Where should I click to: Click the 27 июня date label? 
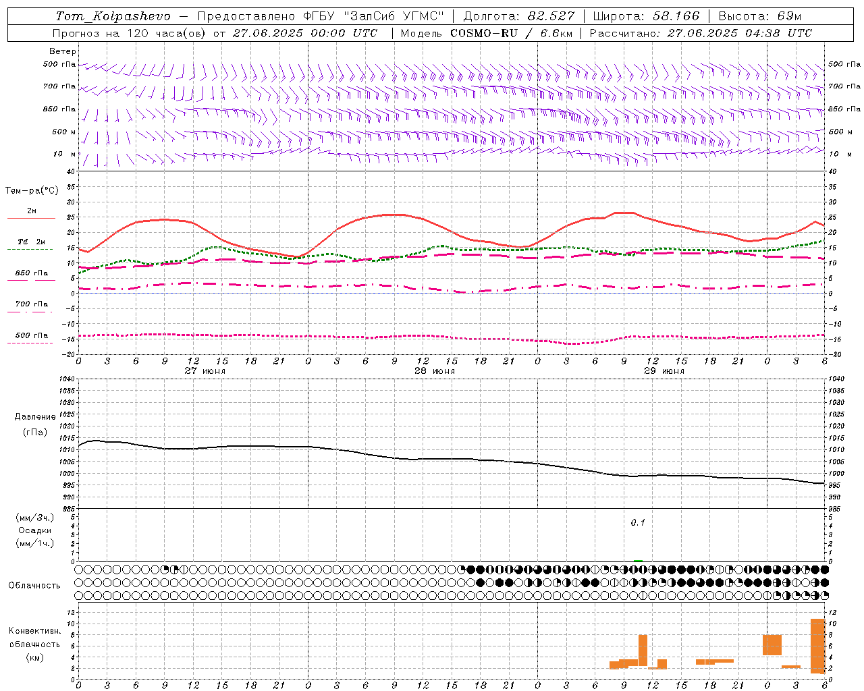click(x=205, y=370)
